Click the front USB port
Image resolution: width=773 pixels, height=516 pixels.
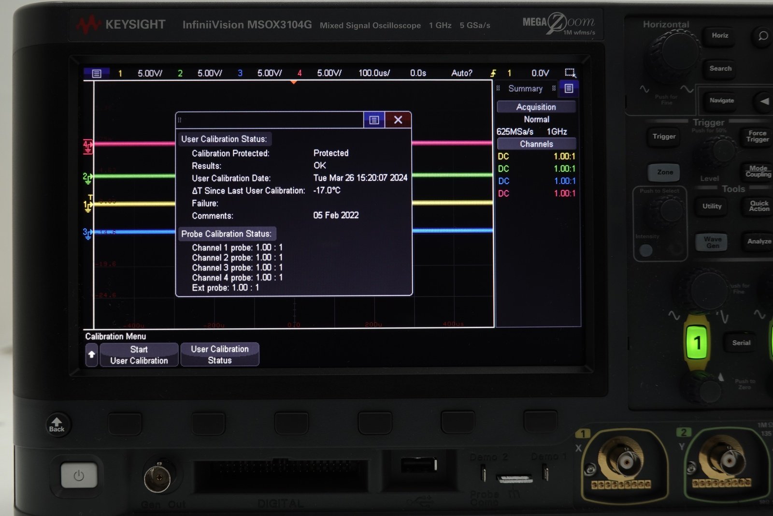tap(418, 465)
